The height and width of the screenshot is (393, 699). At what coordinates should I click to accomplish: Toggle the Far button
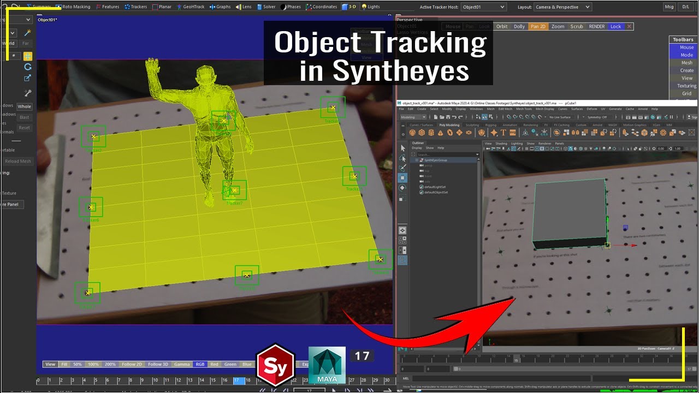(x=26, y=43)
